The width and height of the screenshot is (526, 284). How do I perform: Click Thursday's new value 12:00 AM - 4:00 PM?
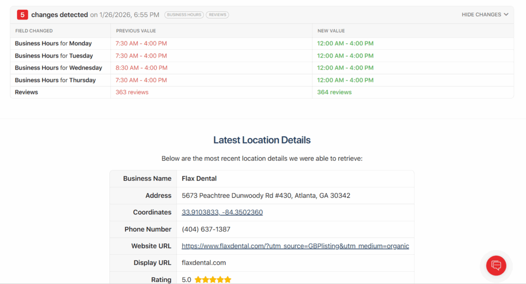click(345, 80)
